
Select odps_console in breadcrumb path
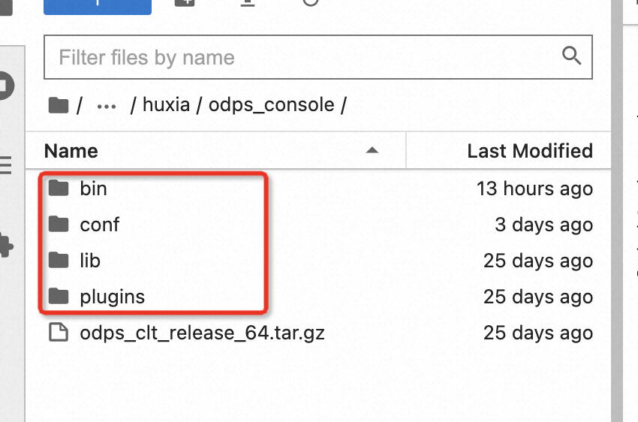click(x=272, y=105)
